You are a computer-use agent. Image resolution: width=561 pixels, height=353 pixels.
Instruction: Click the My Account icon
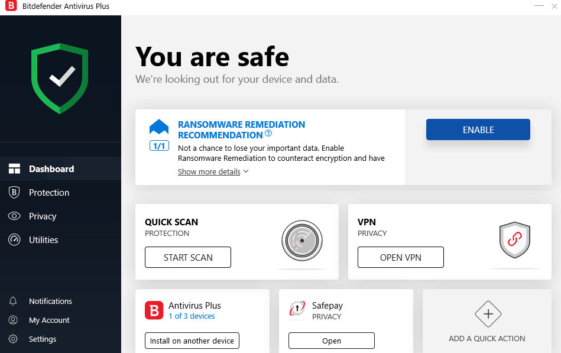pyautogui.click(x=14, y=320)
